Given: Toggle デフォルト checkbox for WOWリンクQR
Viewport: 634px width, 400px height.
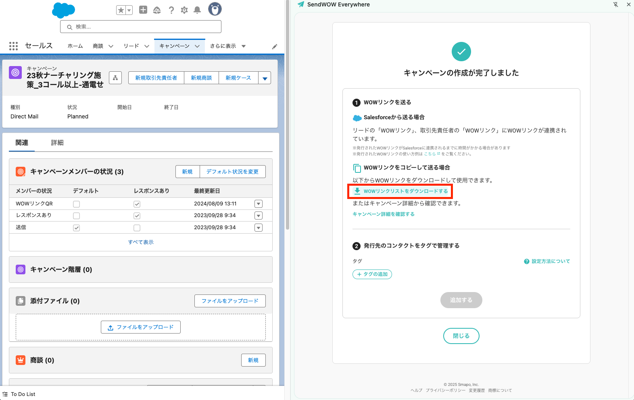Looking at the screenshot, I should click(76, 204).
